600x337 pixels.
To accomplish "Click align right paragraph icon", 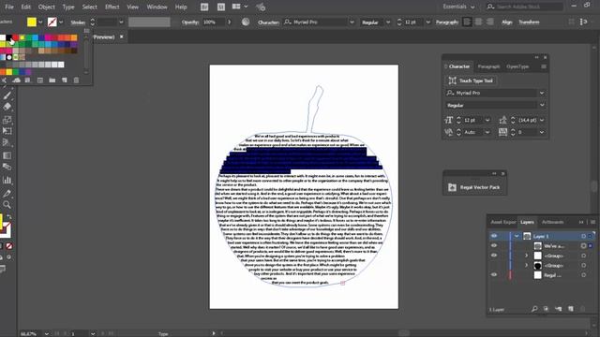I will pyautogui.click(x=489, y=22).
